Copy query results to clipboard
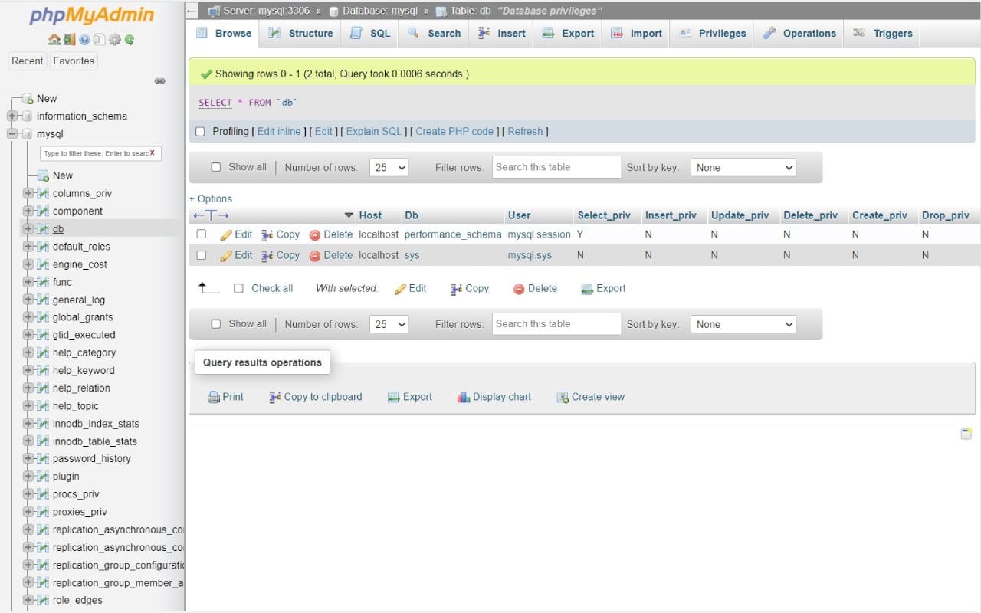This screenshot has width=981, height=613. click(315, 396)
